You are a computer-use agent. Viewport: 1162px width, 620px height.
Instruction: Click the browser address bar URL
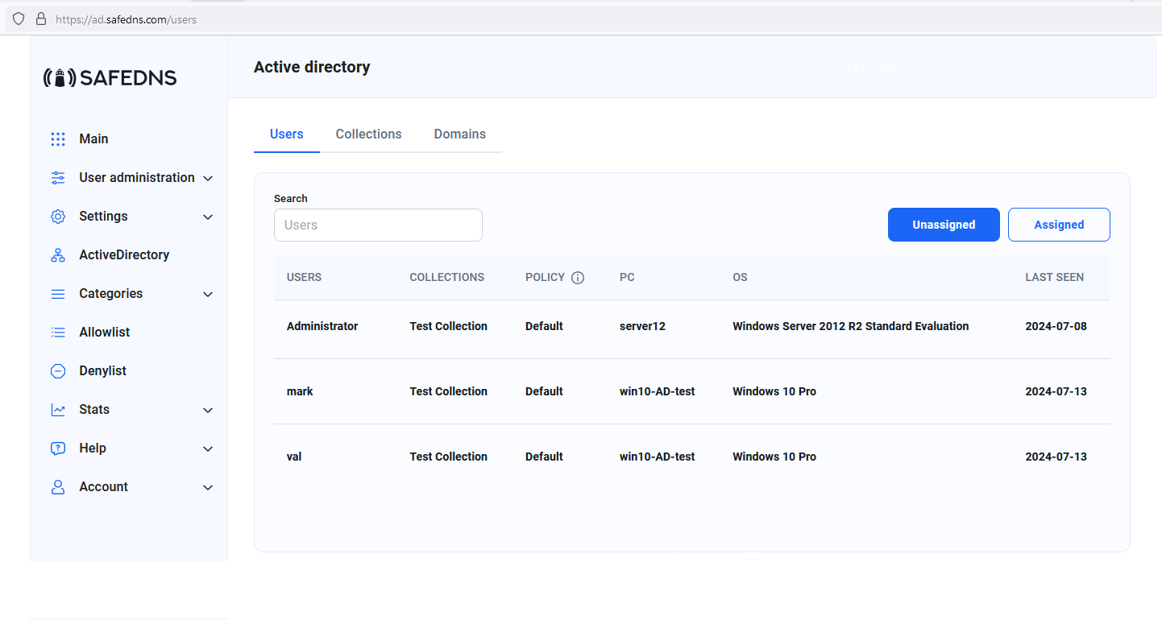(126, 19)
